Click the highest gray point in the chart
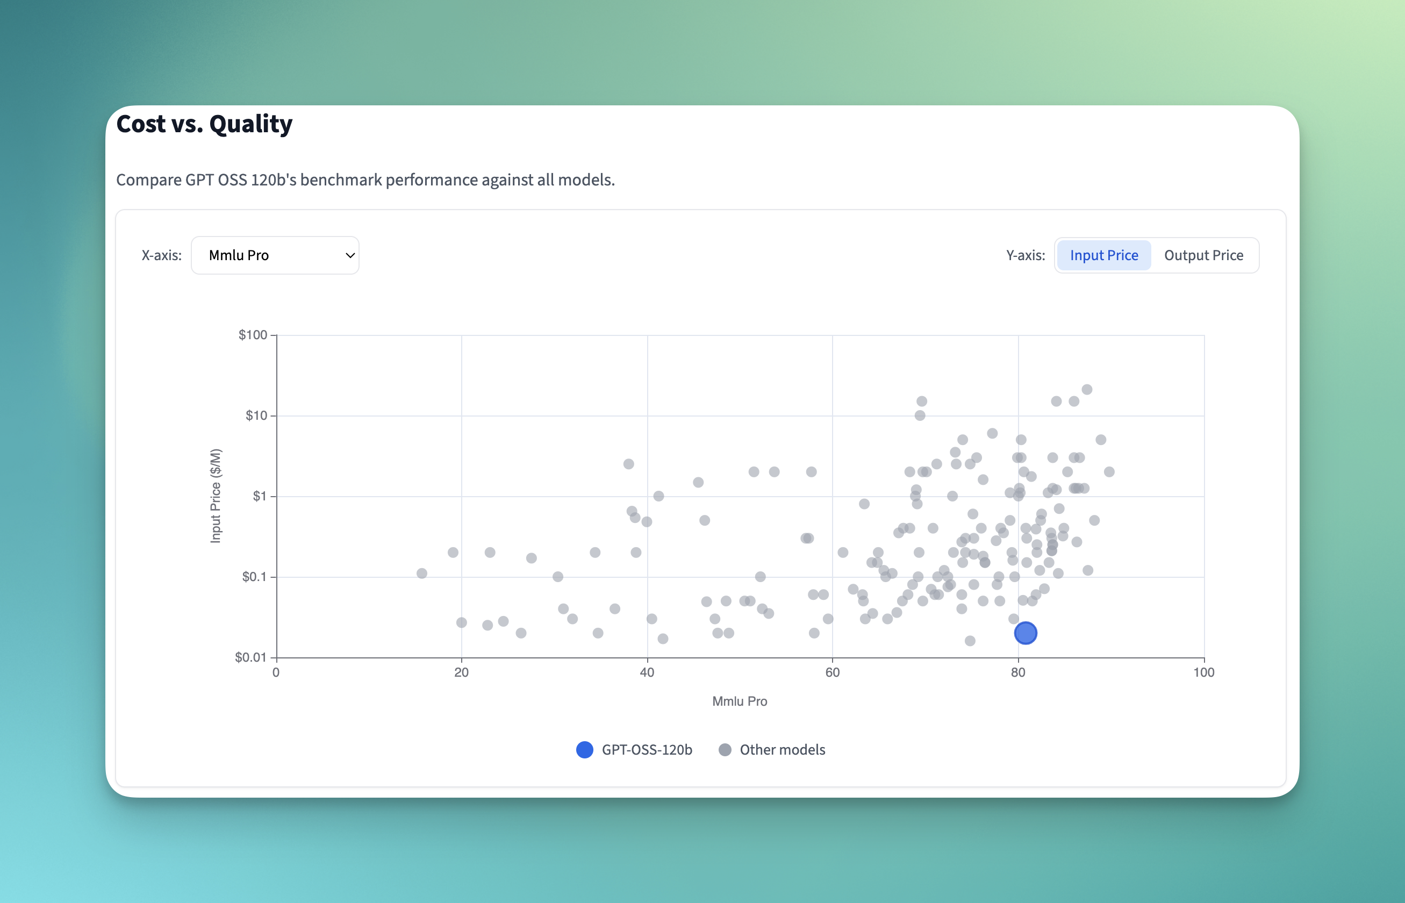The width and height of the screenshot is (1405, 903). pos(1087,389)
